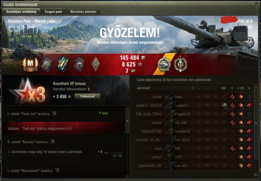Click the gold tank medal on the yellow stripe
Screen dimensions: 261x181
point(164,64)
